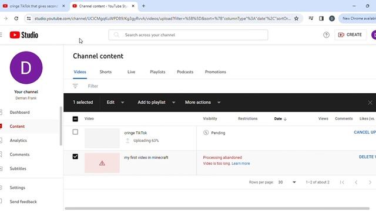The height and width of the screenshot is (211, 376).
Task: Switch to the Podcasts tab
Action: pos(185,72)
